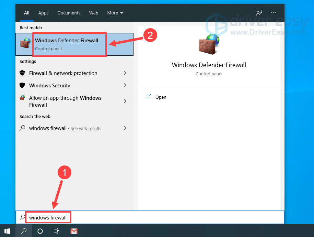Image resolution: width=314 pixels, height=237 pixels.
Task: Open Task View from taskbar
Action: click(x=57, y=231)
